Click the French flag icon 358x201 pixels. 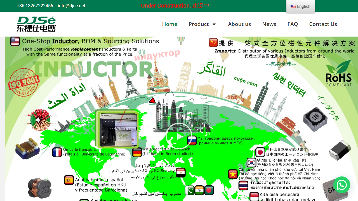57,152
